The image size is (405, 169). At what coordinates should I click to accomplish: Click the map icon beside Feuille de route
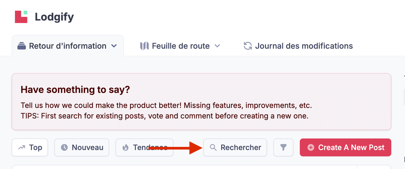tap(144, 46)
